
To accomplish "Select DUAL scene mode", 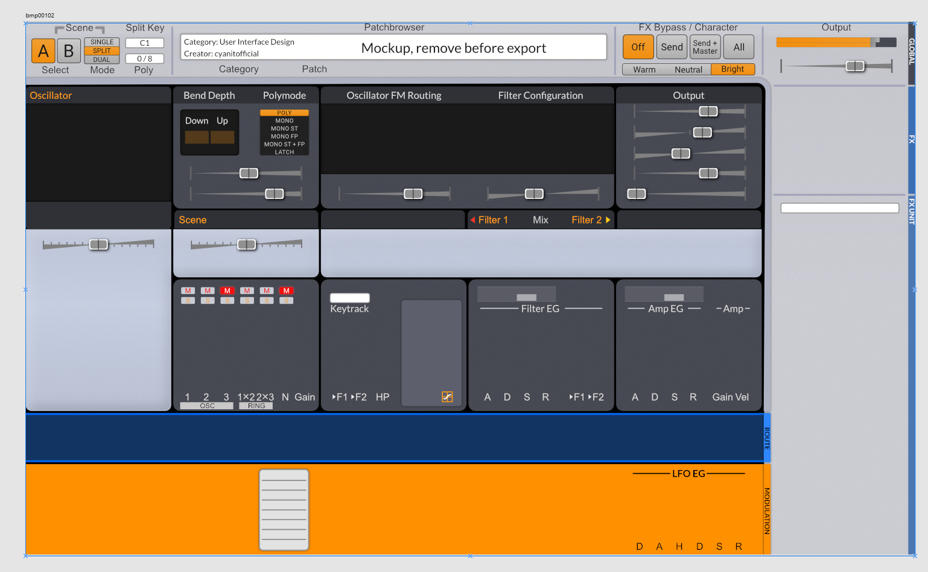I will (x=101, y=60).
